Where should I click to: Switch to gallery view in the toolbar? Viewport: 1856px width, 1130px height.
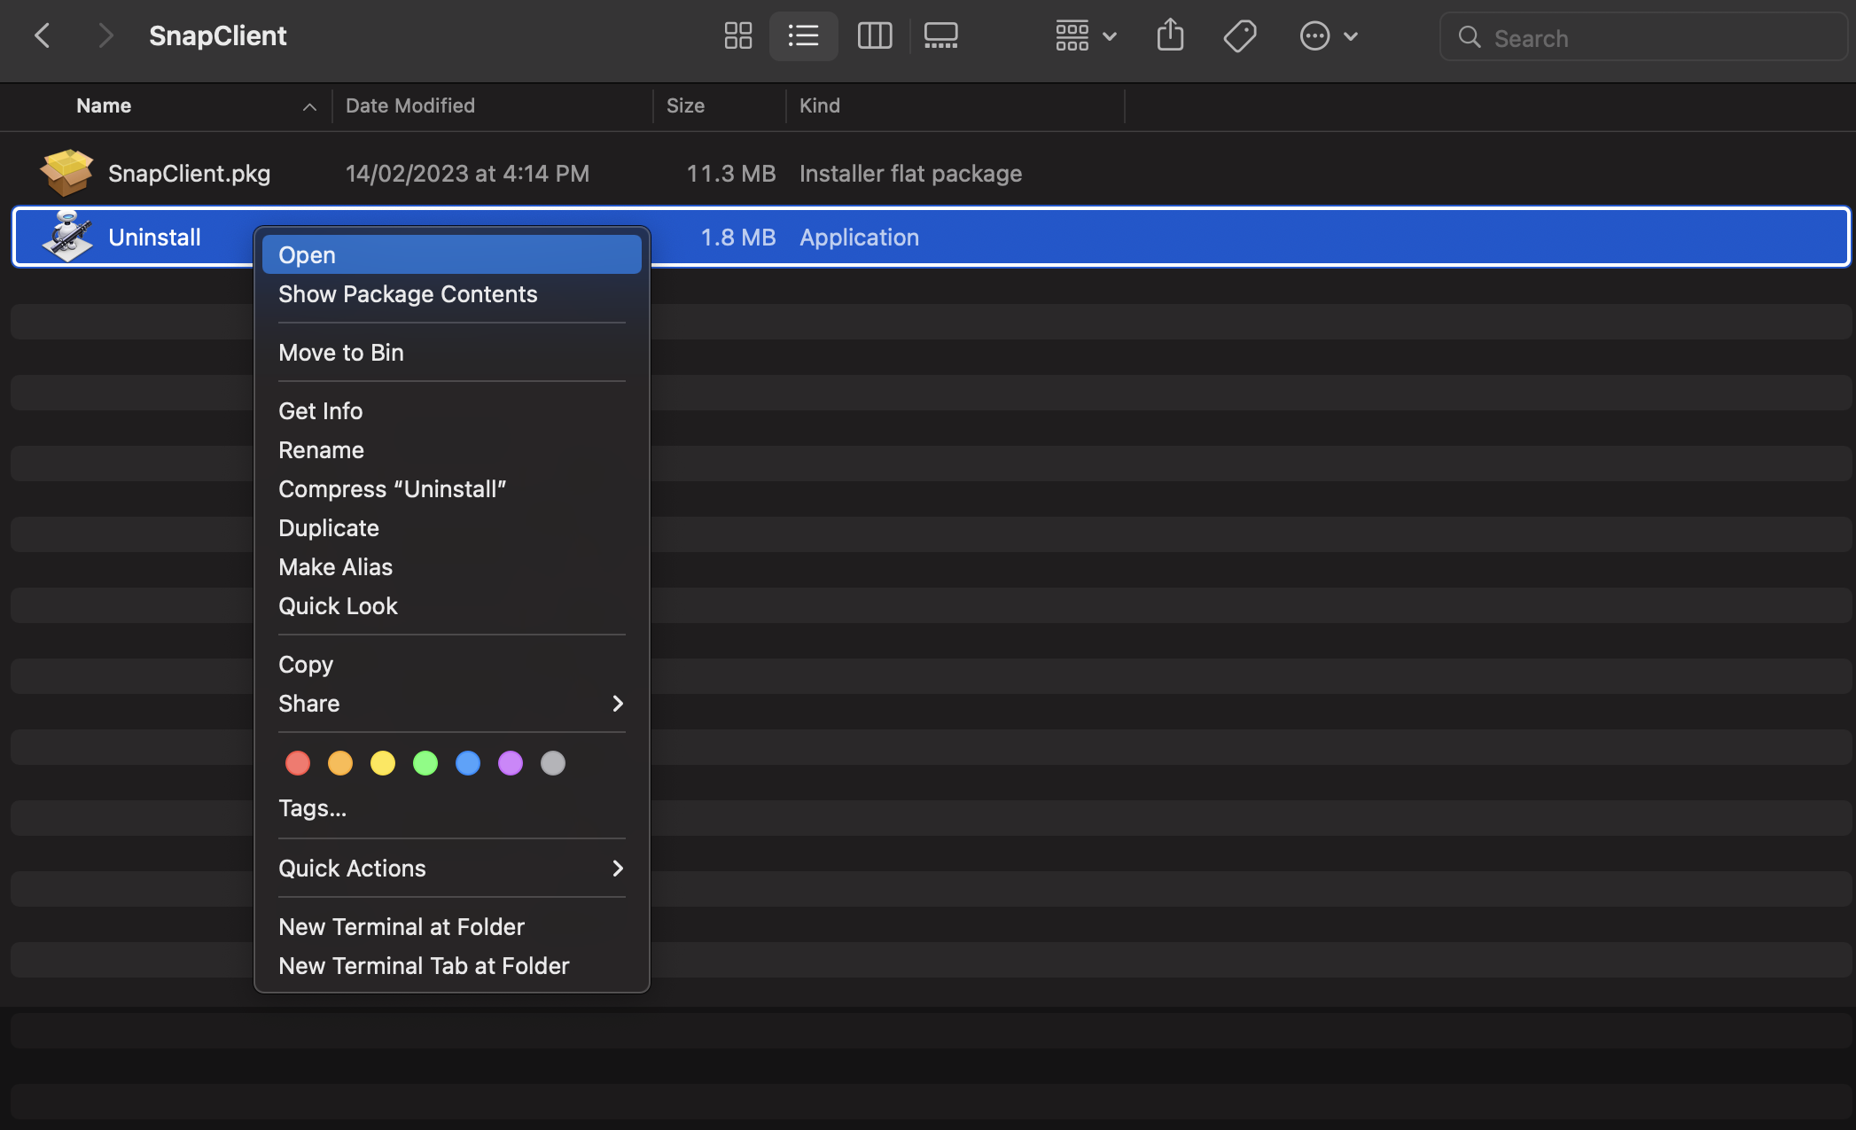click(x=940, y=35)
